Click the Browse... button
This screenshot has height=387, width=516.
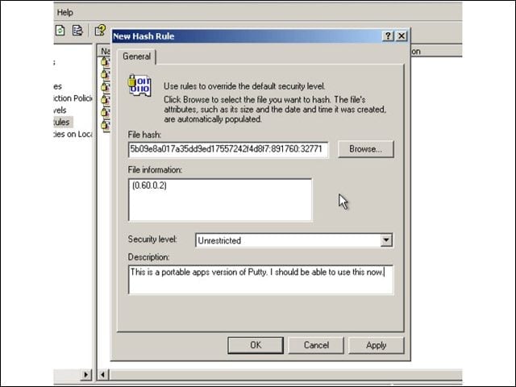[x=365, y=149]
